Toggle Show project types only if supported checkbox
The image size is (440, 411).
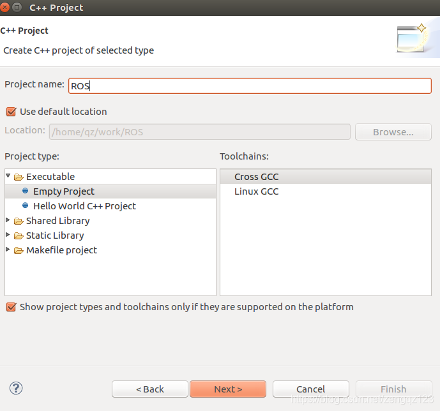pos(11,307)
